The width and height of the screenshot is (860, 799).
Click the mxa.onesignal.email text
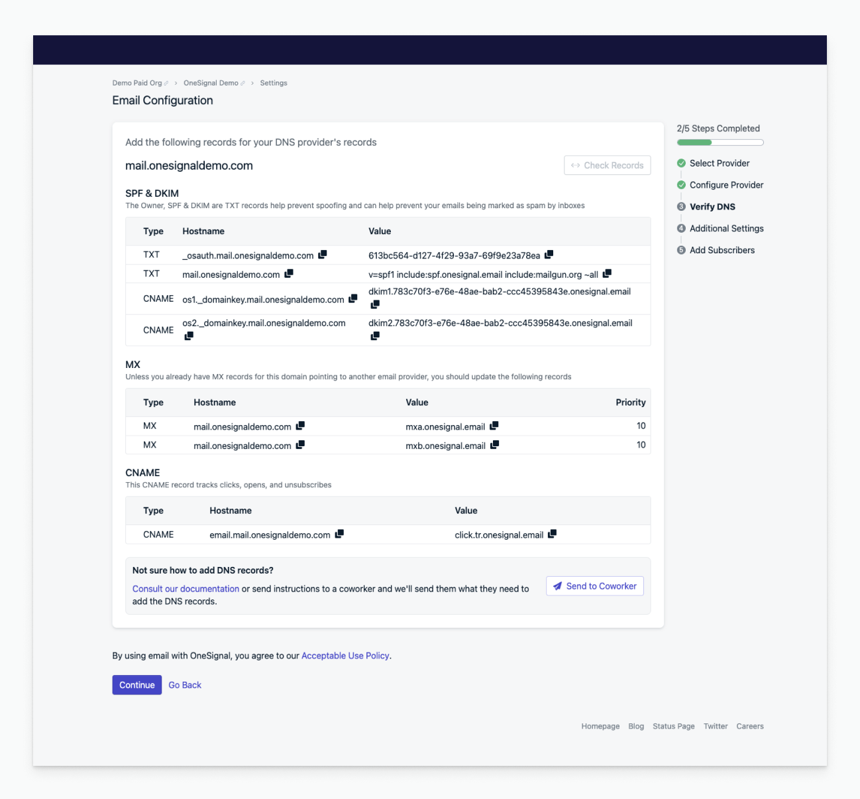click(x=445, y=427)
